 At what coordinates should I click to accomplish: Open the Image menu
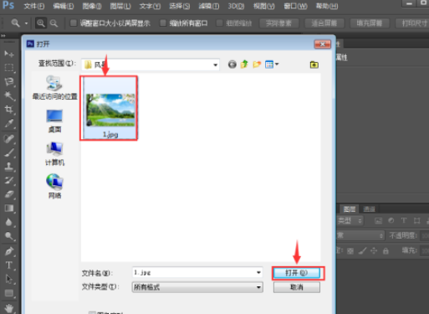tap(92, 6)
